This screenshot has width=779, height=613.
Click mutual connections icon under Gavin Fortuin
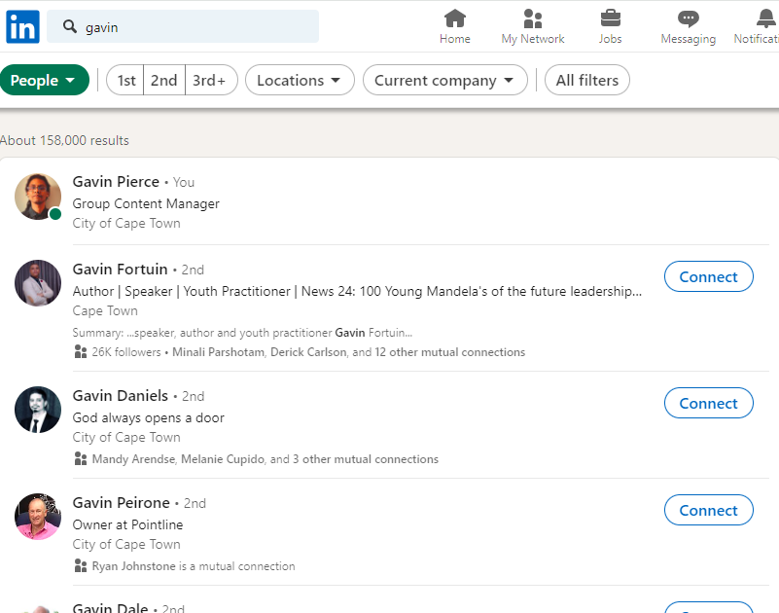(x=81, y=351)
